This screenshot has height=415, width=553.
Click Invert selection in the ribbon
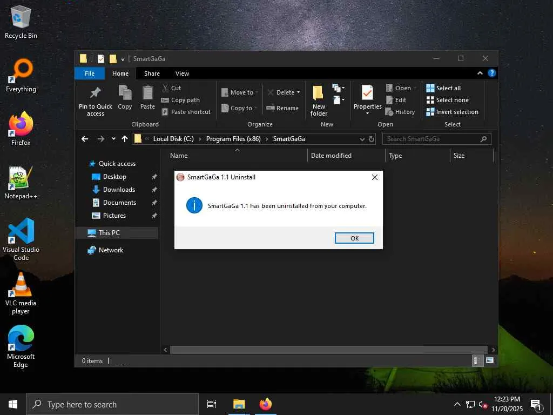452,112
